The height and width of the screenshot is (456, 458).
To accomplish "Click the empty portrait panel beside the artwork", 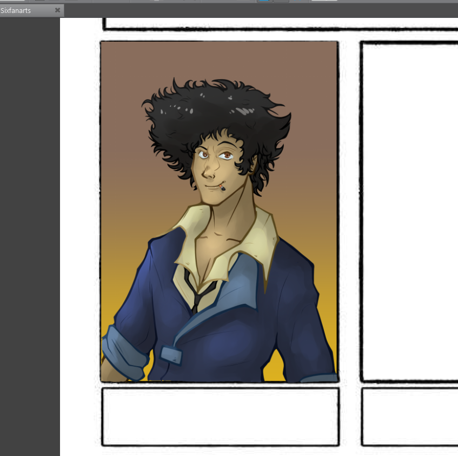I will tap(409, 212).
